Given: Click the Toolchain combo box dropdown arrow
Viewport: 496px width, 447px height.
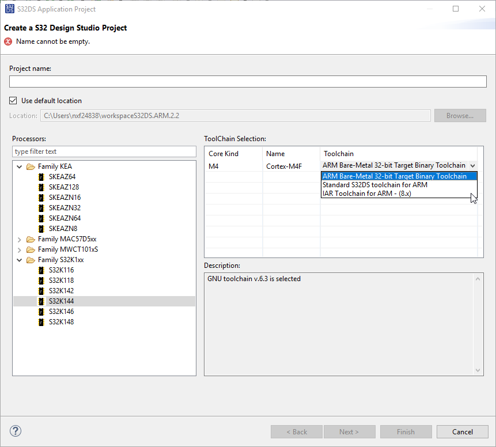Looking at the screenshot, I should tap(472, 165).
